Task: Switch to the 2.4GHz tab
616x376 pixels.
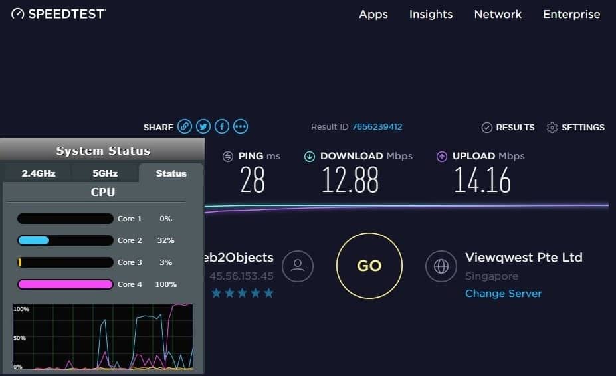Action: coord(38,173)
